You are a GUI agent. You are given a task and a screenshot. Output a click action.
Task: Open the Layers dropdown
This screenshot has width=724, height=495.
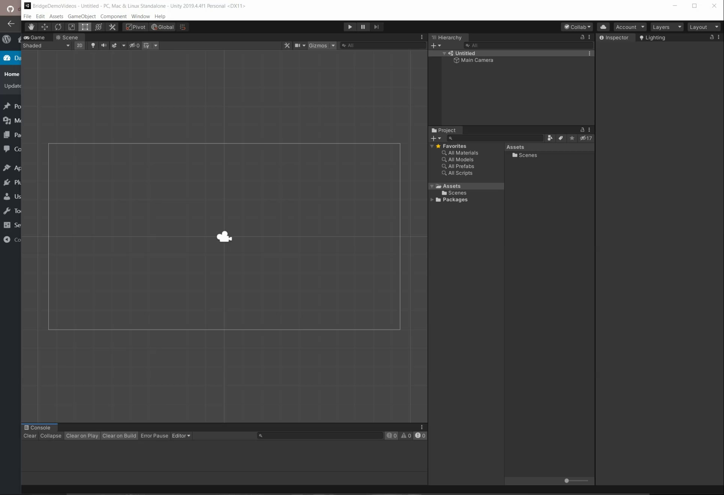point(667,27)
